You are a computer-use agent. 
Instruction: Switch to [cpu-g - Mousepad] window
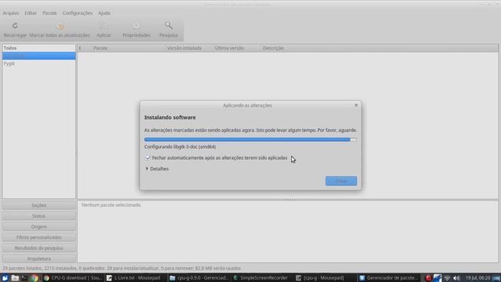[324, 278]
